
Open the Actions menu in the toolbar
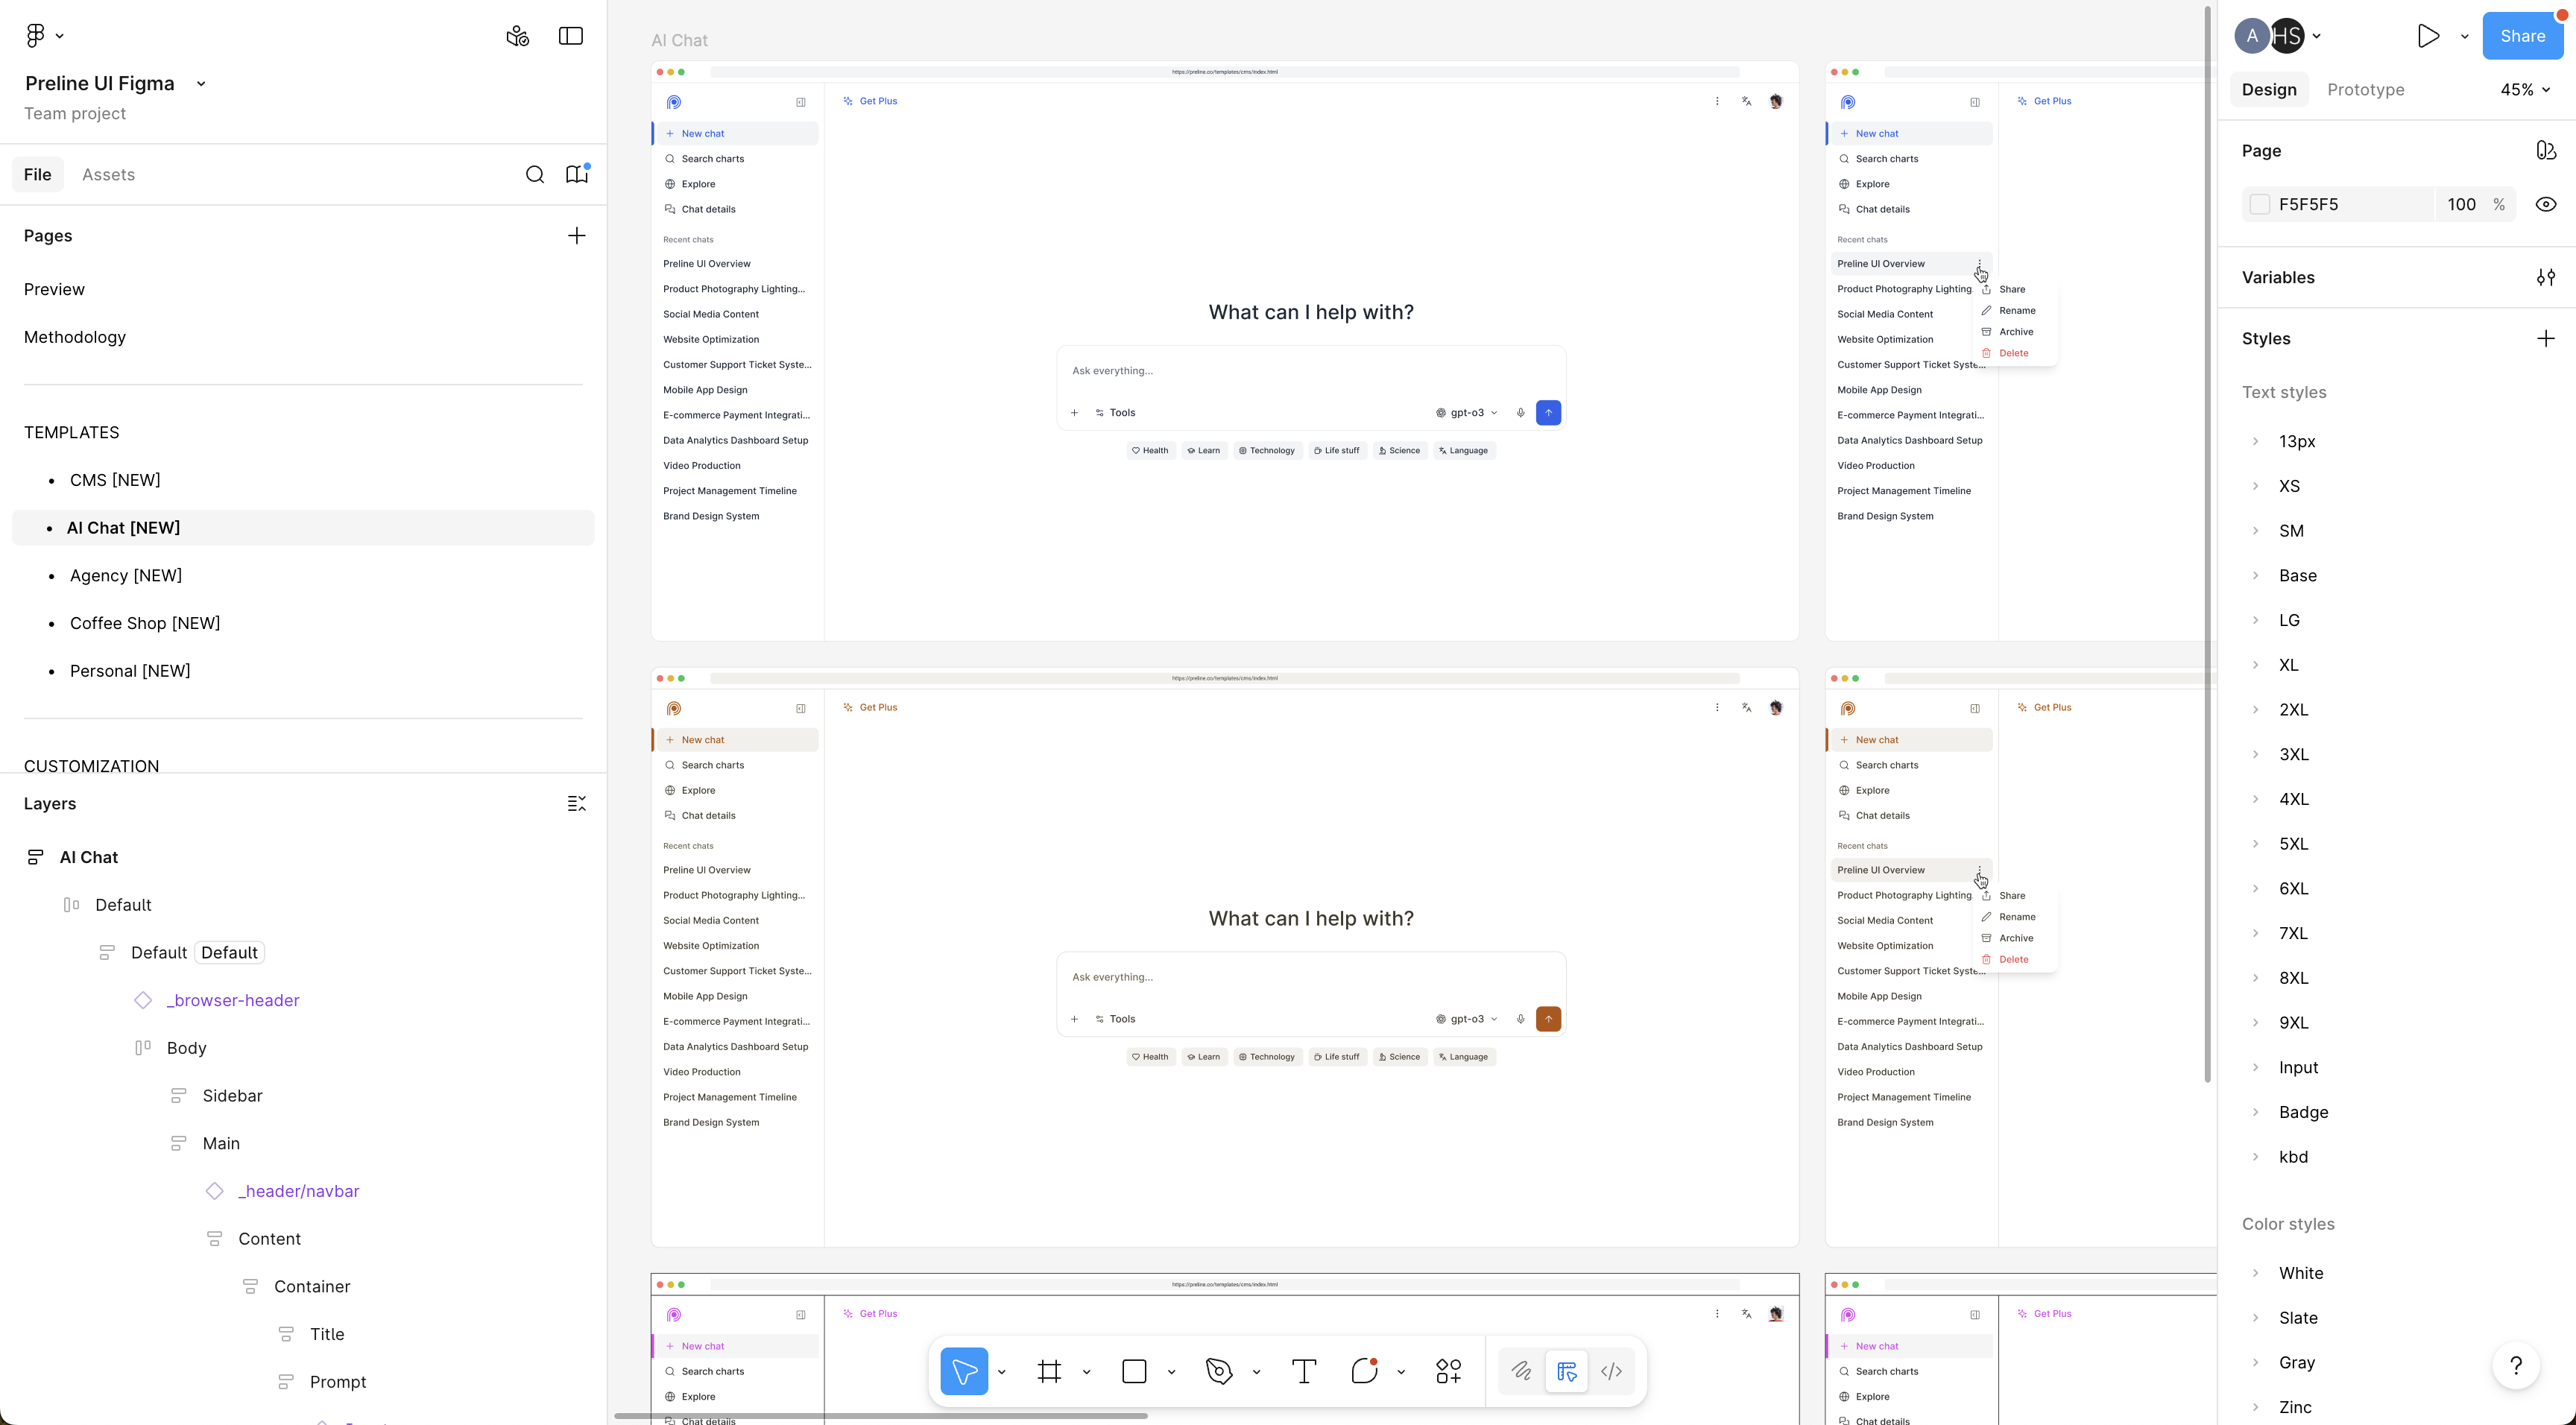(1449, 1371)
